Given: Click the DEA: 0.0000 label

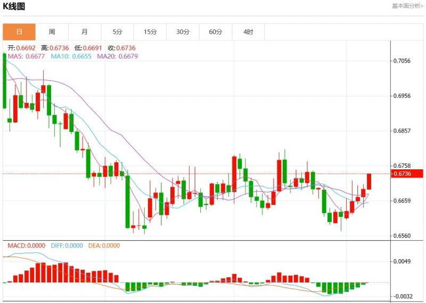Looking at the screenshot, I should pyautogui.click(x=104, y=245).
